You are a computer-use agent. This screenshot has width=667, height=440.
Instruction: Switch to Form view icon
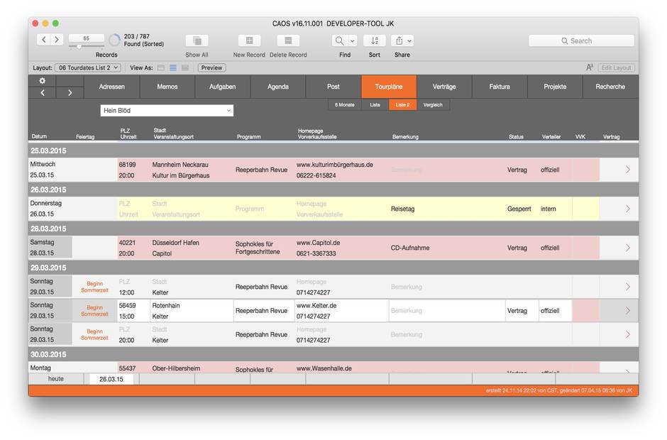[161, 67]
